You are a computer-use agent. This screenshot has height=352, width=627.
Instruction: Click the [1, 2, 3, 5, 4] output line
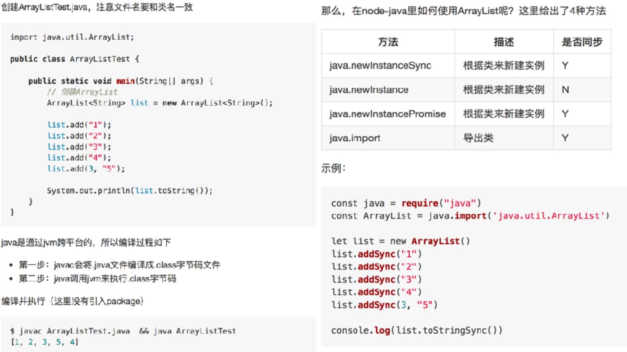[44, 342]
